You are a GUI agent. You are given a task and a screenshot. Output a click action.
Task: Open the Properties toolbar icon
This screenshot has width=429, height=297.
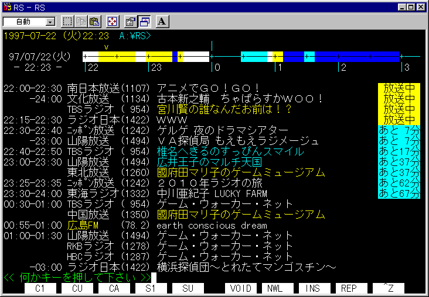pyautogui.click(x=131, y=22)
